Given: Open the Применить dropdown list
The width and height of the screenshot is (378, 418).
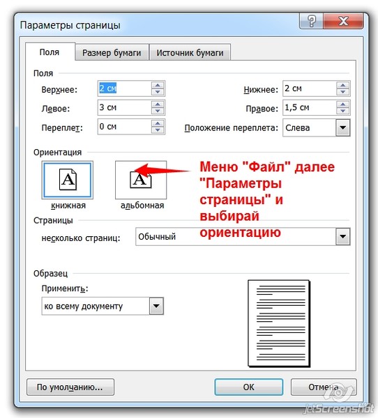Looking at the screenshot, I should (156, 306).
